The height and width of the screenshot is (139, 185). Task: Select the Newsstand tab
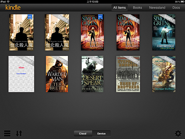pyautogui.click(x=157, y=7)
